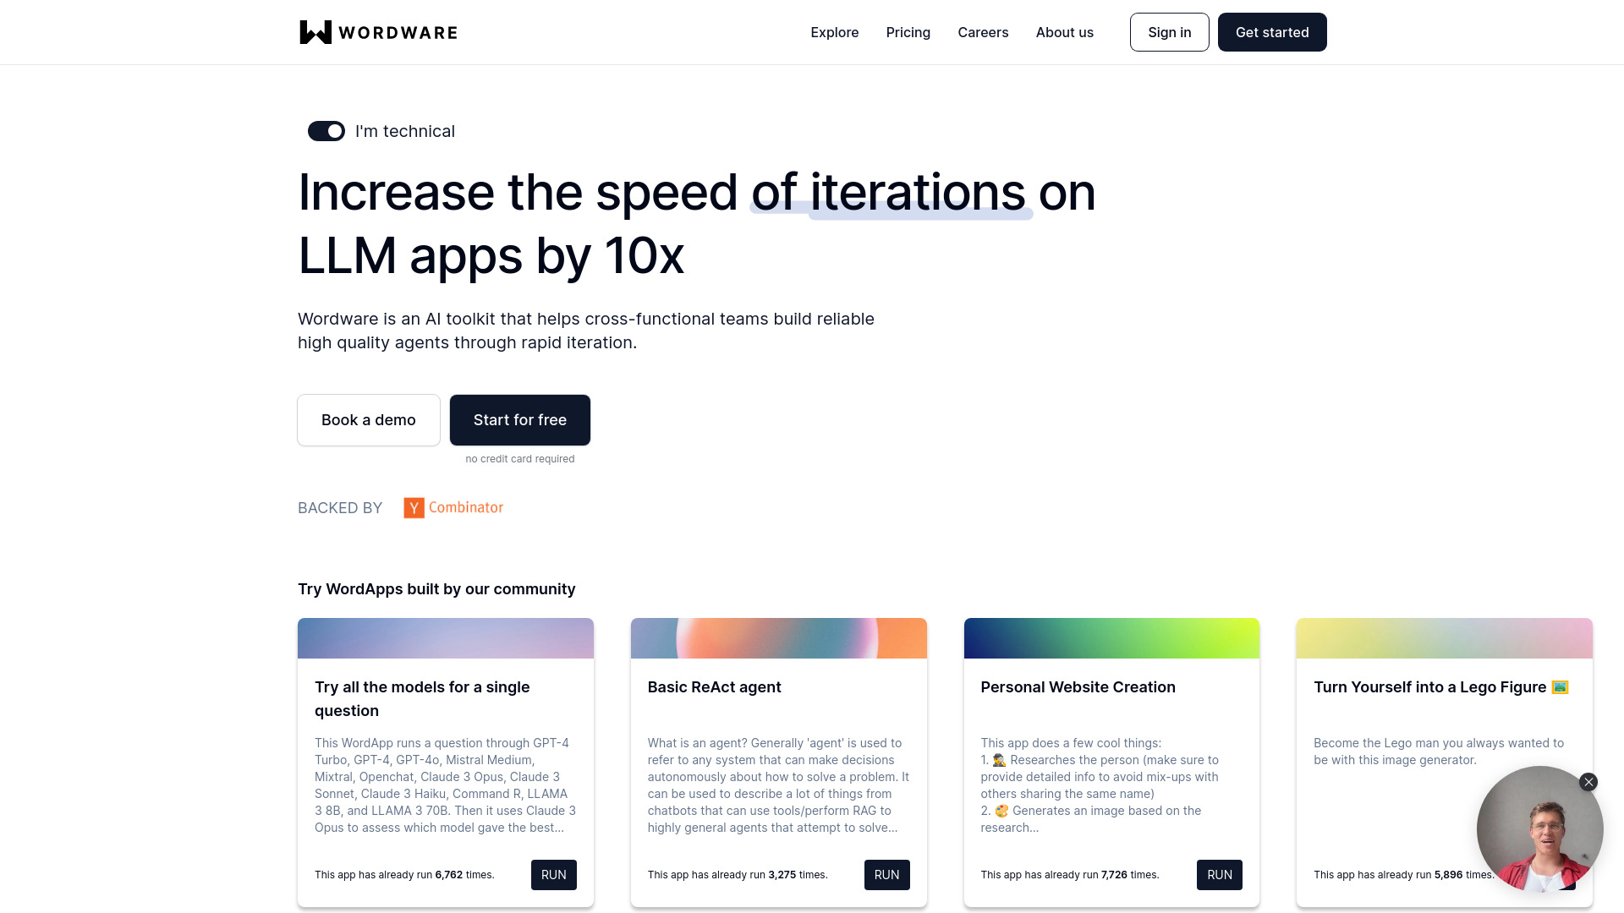Expand the Careers navigation dropdown
This screenshot has height=913, width=1624.
(983, 31)
